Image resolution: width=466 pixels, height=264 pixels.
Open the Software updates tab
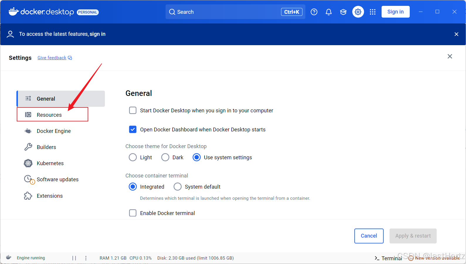tap(61, 179)
